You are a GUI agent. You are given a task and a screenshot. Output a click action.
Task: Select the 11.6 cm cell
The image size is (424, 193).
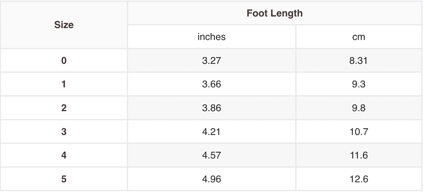(358, 155)
